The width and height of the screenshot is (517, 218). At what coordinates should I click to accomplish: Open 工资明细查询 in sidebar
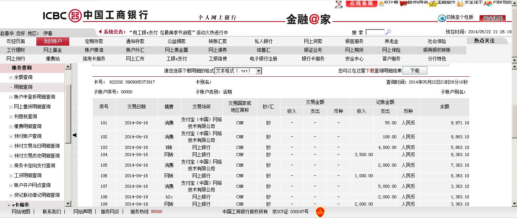click(x=28, y=175)
